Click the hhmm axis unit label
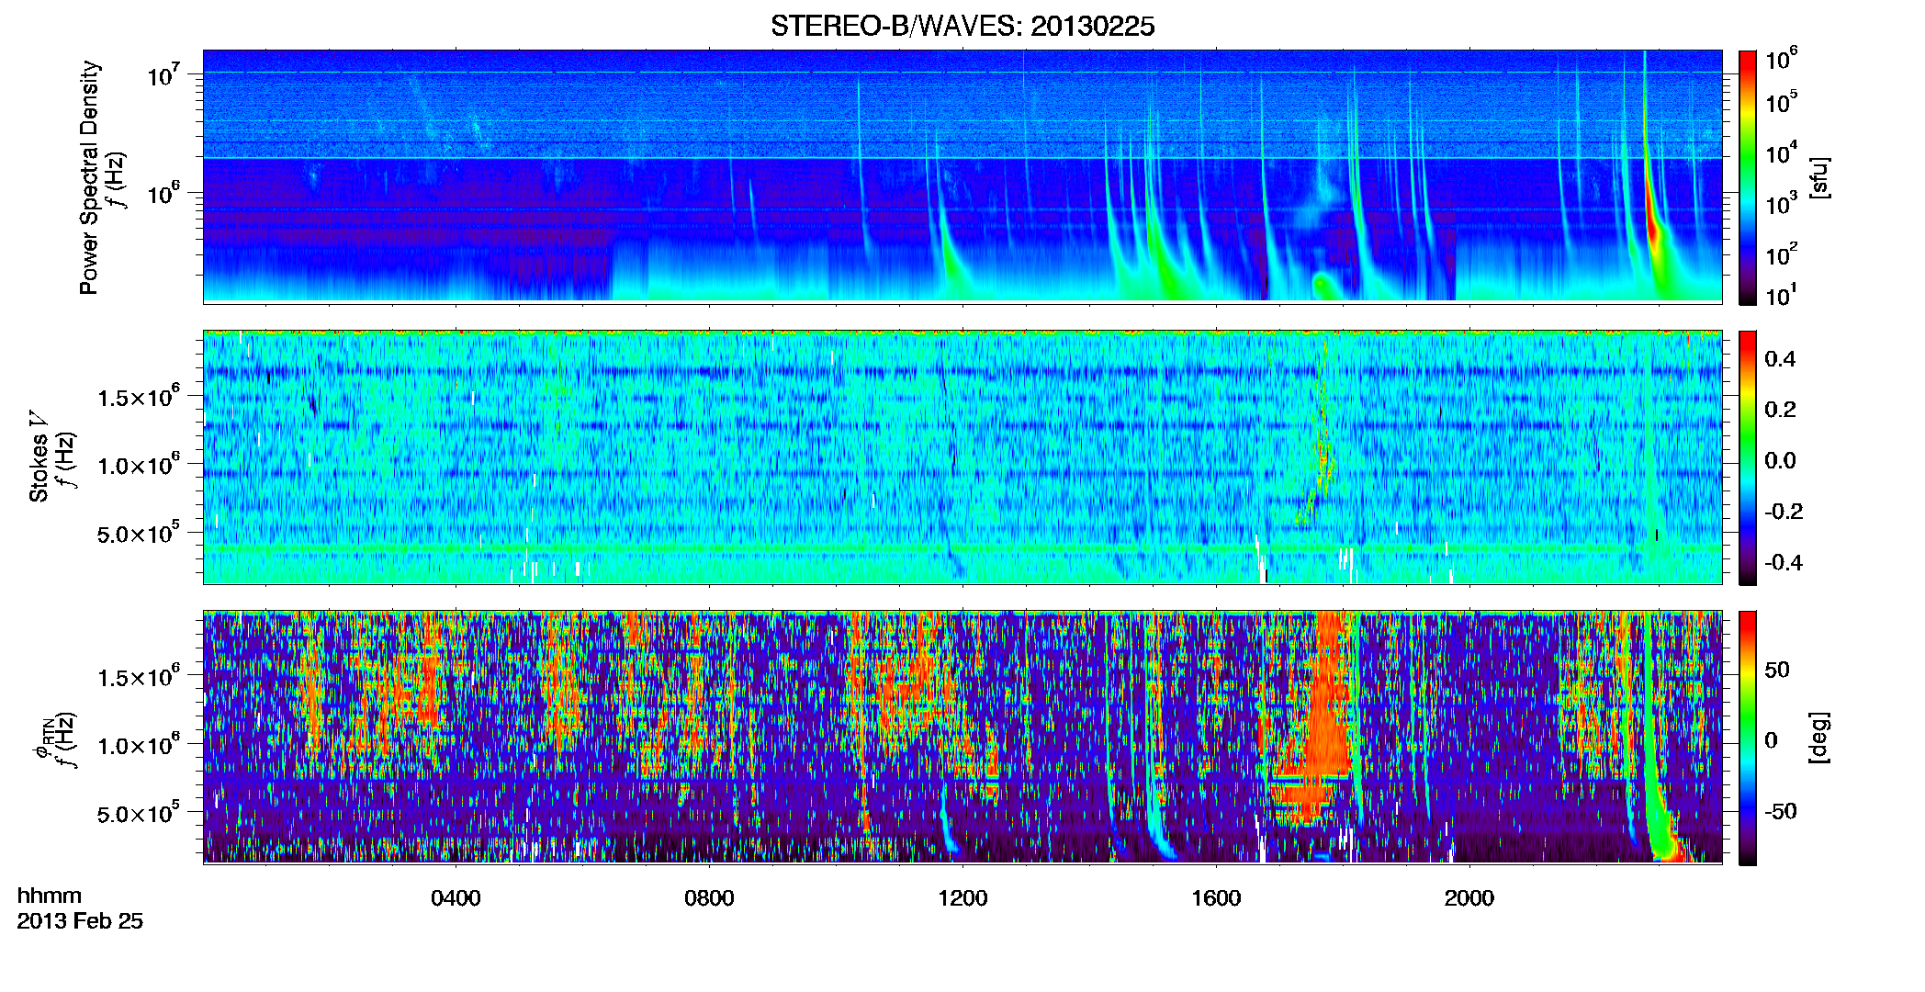 [x=50, y=896]
